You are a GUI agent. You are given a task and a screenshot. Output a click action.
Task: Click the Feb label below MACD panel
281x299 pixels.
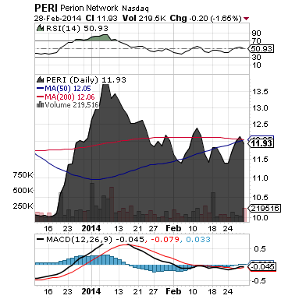coord(173,291)
